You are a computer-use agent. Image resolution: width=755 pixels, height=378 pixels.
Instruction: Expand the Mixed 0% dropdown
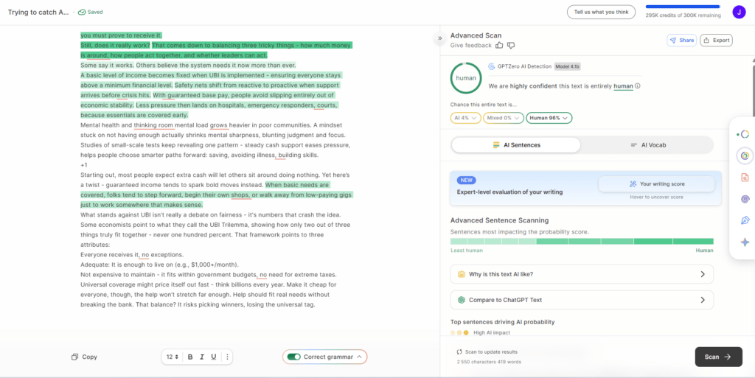tap(504, 118)
